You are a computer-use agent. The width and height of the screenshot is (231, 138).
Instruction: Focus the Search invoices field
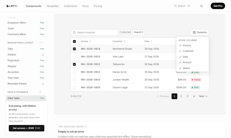coord(94,32)
